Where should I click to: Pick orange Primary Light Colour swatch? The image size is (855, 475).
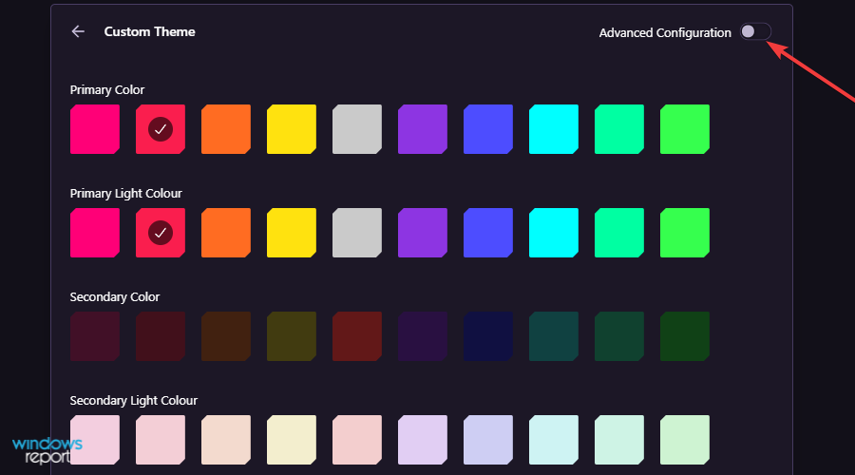[x=226, y=233]
